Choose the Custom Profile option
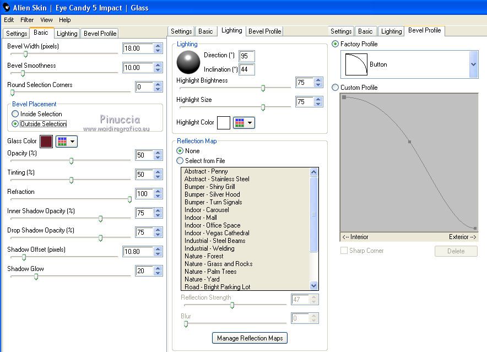This screenshot has height=352, width=487. point(336,88)
